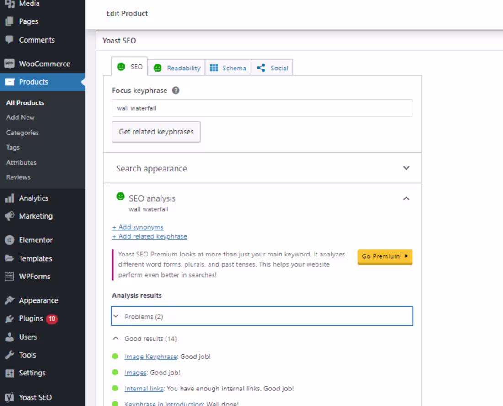Open the Image Keyphrase link

tap(150, 357)
